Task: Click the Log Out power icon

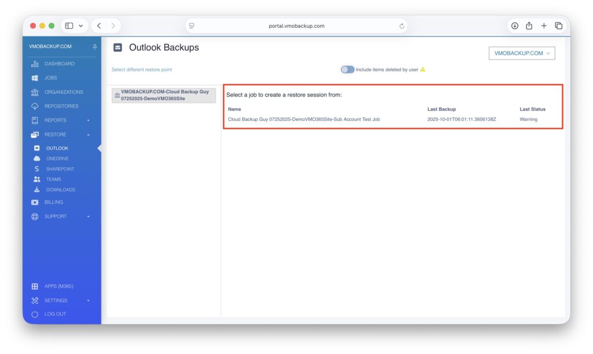Action: 35,314
